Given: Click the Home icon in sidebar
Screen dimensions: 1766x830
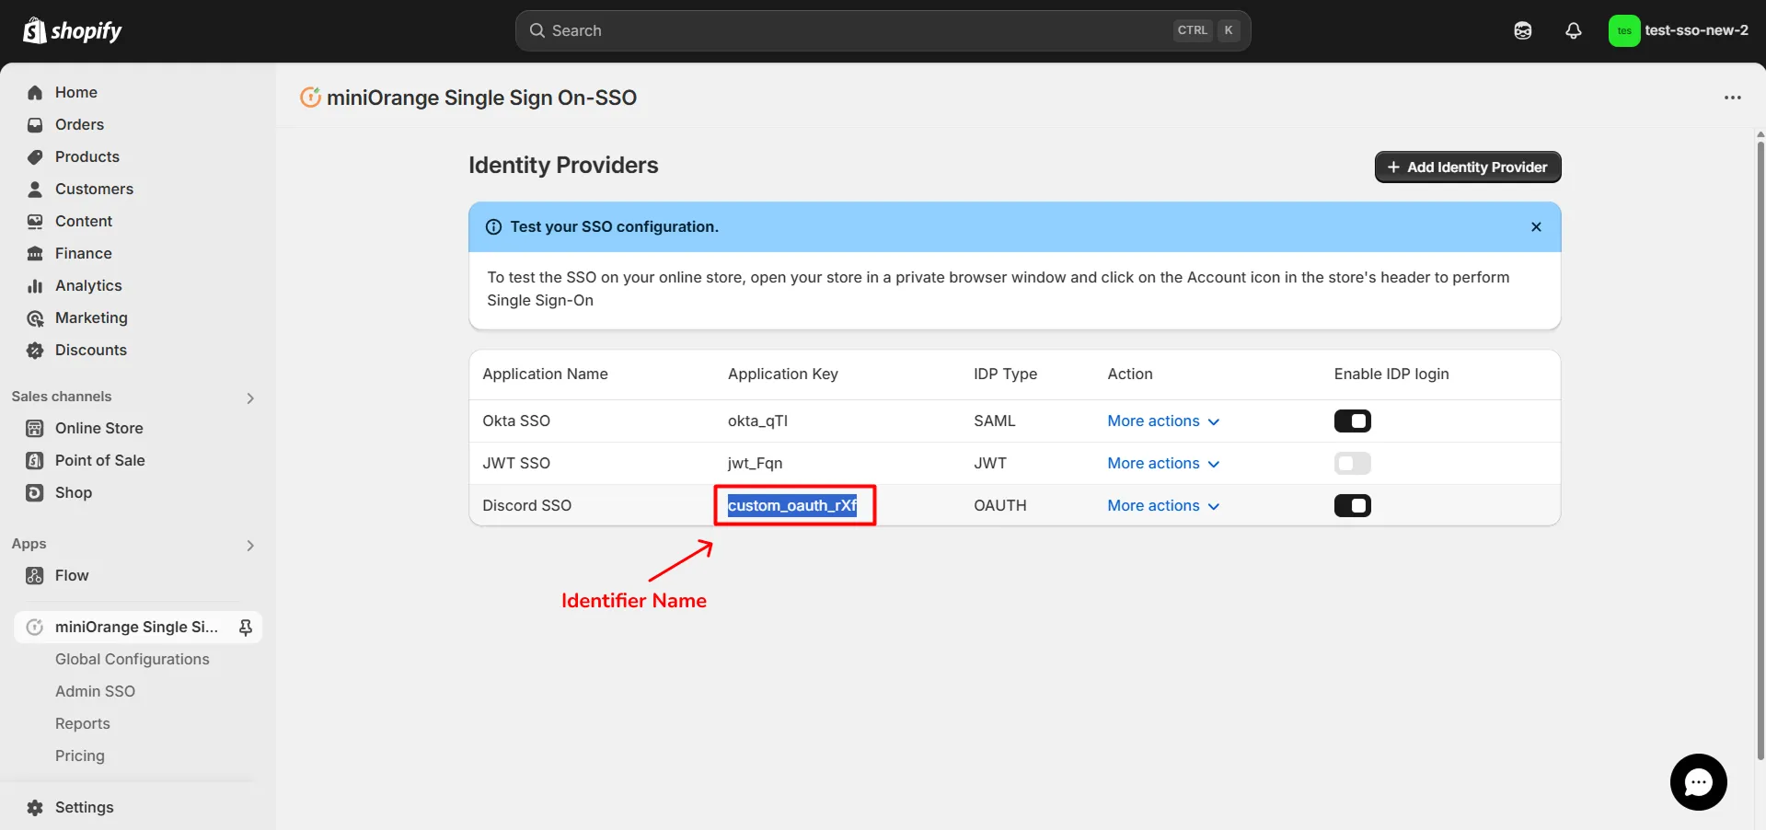Looking at the screenshot, I should pyautogui.click(x=35, y=92).
